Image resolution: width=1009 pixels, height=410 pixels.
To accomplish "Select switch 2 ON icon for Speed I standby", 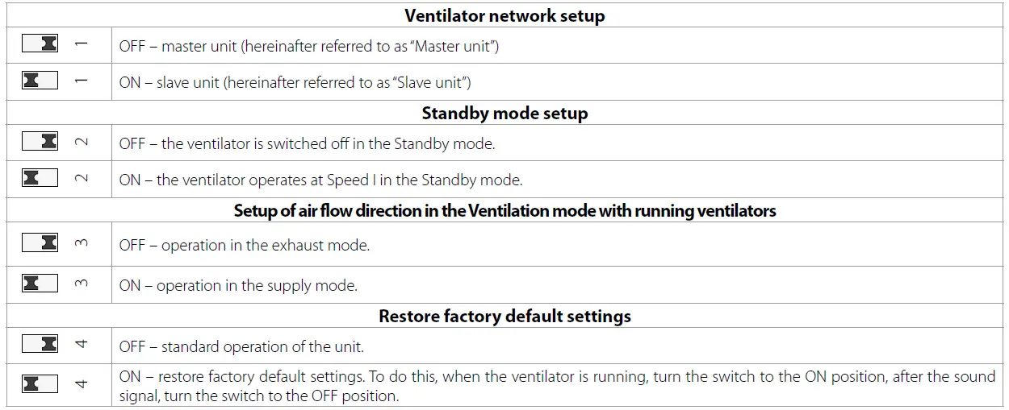I will [40, 177].
